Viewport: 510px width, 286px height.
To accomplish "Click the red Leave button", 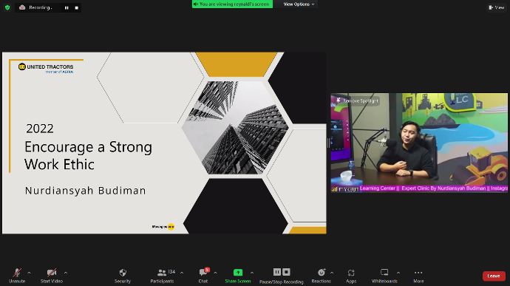I will (494, 276).
